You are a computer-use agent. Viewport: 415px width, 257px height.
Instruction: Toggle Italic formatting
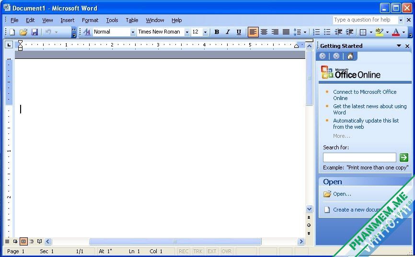click(228, 32)
